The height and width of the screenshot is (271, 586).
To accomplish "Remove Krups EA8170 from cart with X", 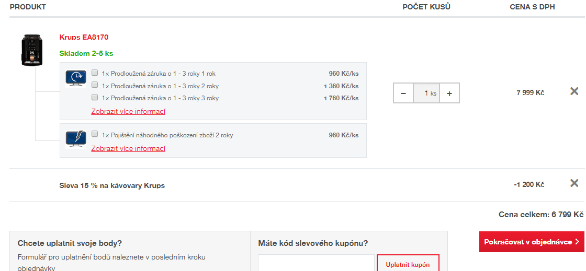I will click(574, 91).
